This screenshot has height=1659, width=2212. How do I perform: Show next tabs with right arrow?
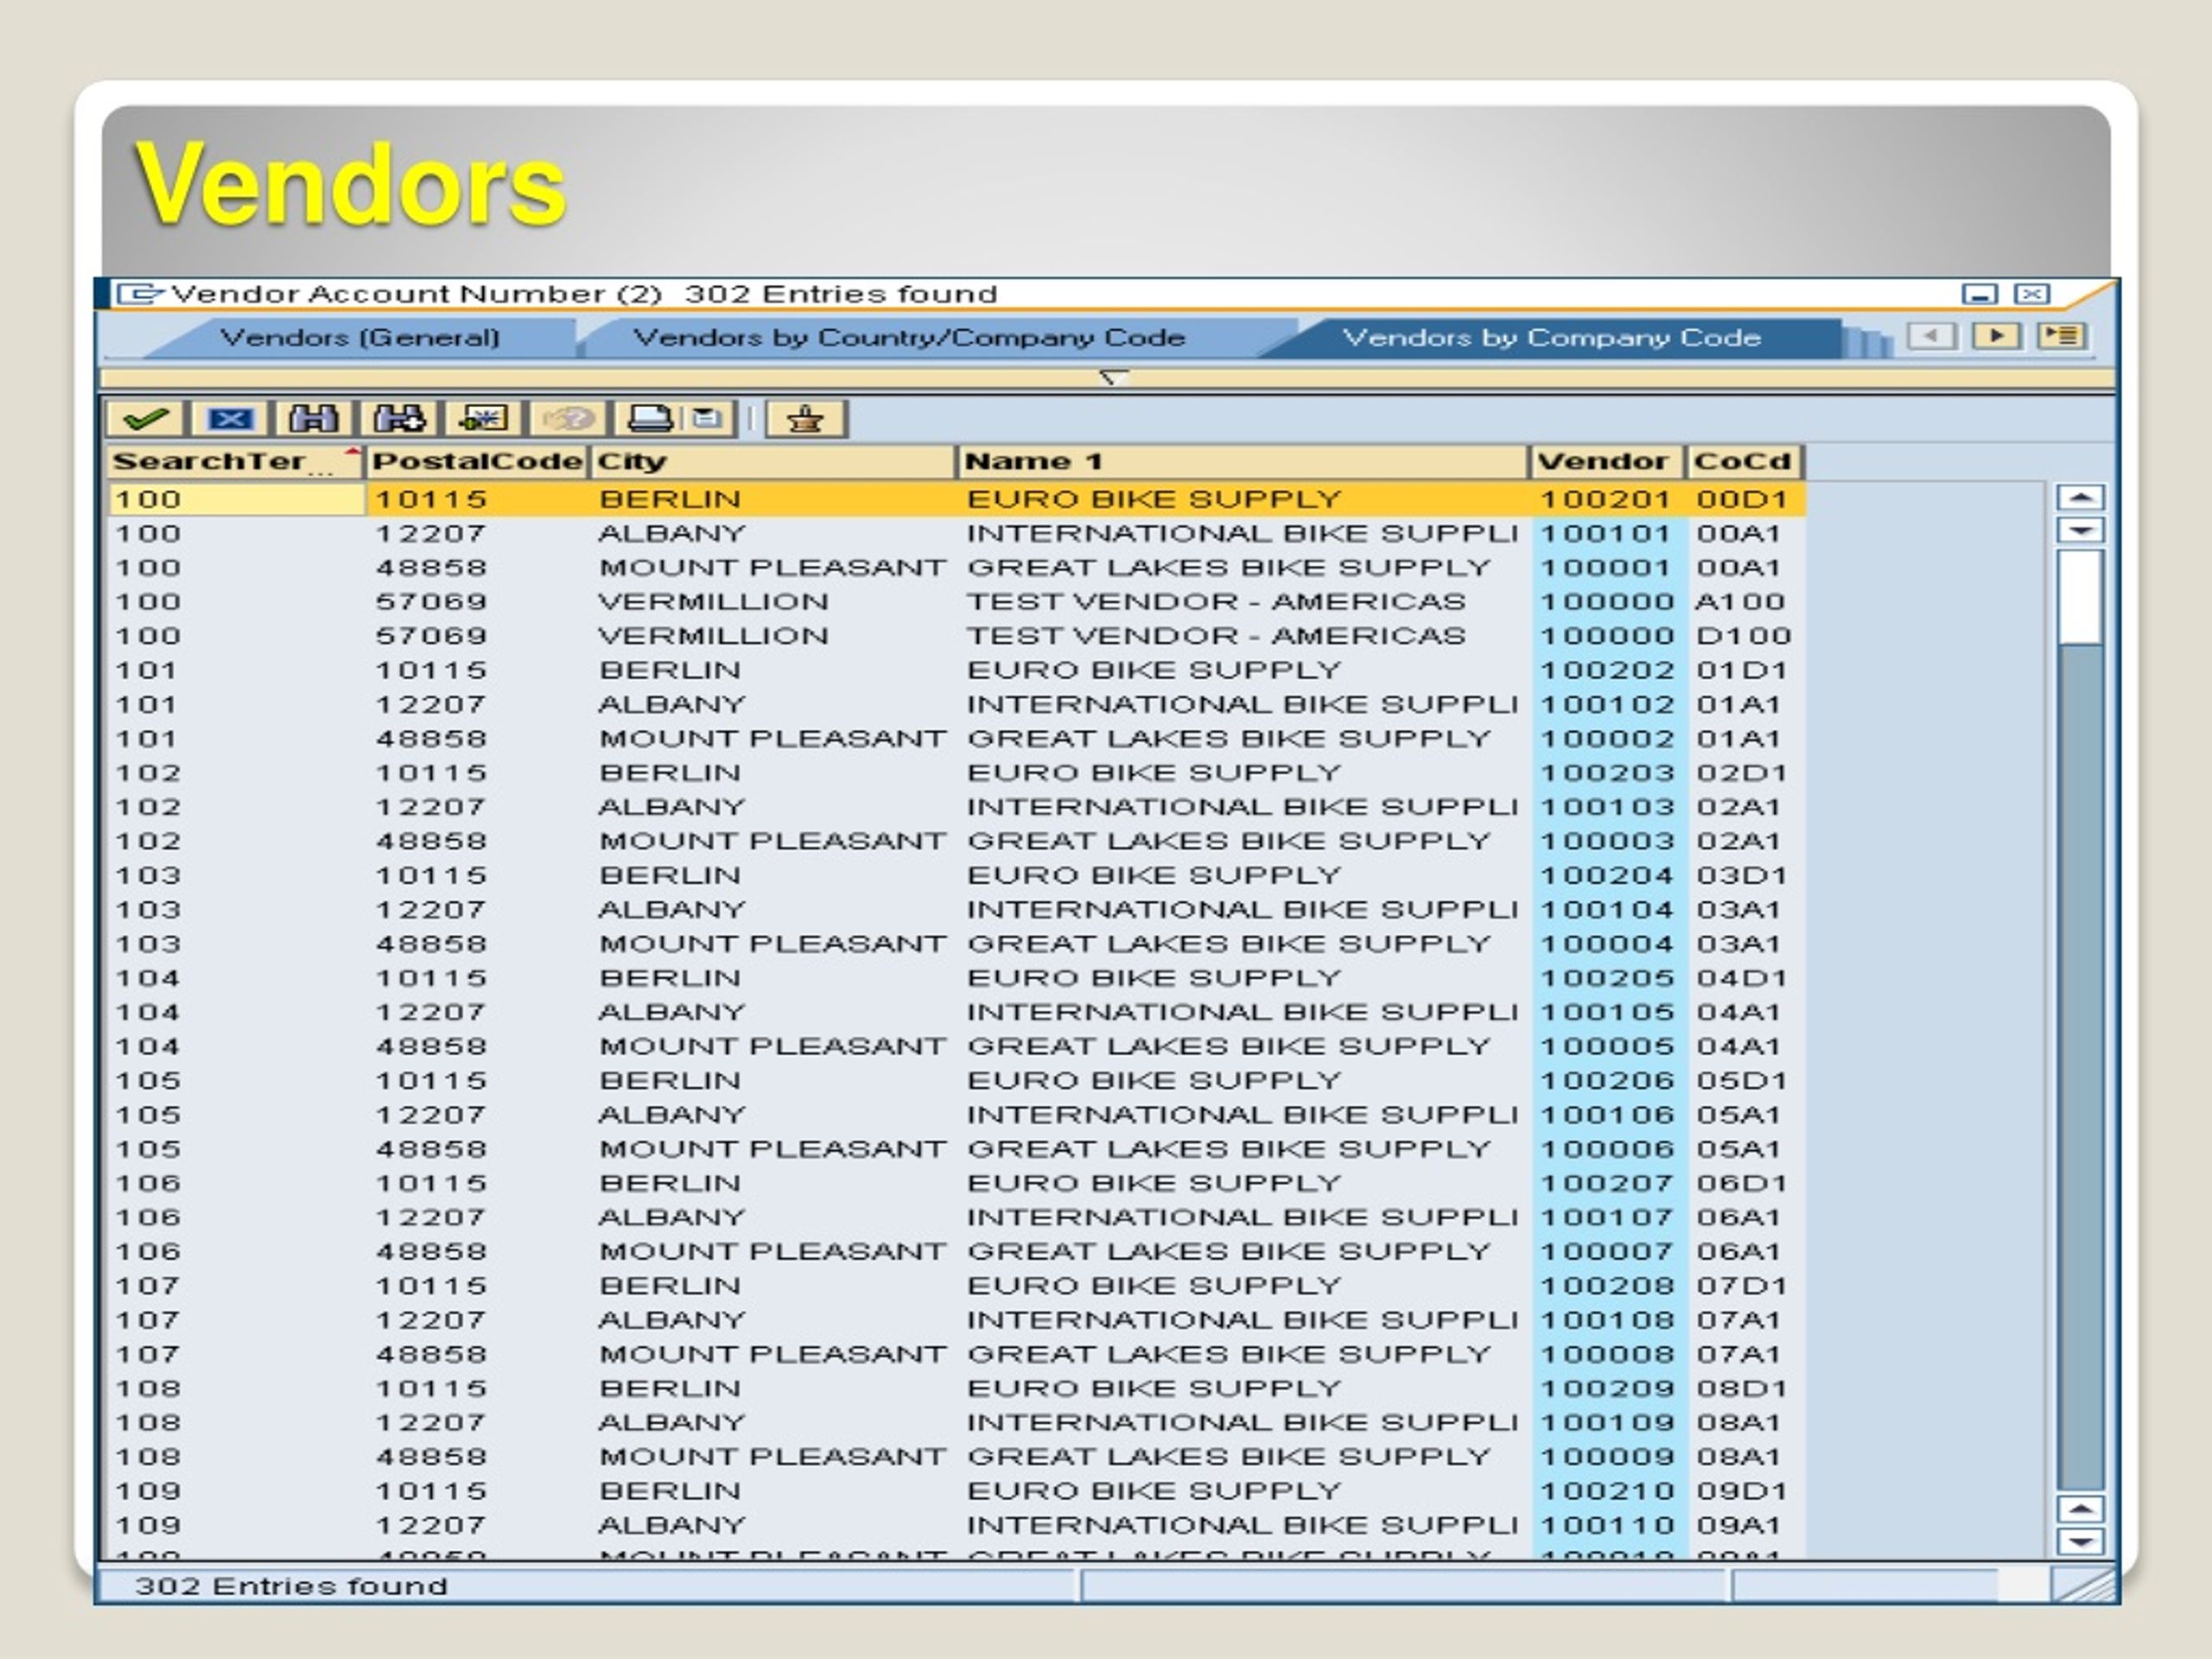pyautogui.click(x=1996, y=336)
